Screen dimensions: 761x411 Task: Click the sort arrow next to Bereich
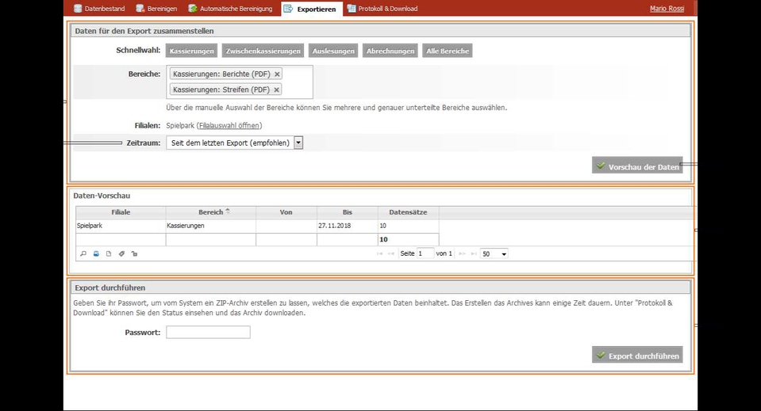tap(228, 211)
